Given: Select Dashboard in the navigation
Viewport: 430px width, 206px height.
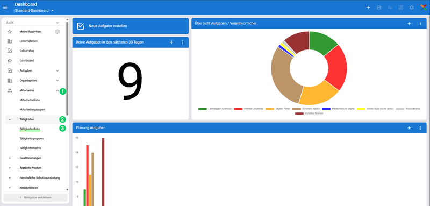Looking at the screenshot, I should [x=26, y=61].
